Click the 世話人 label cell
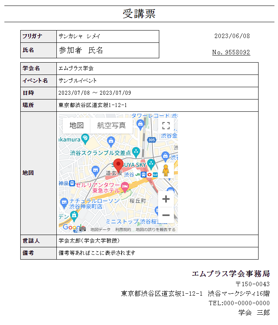 (x=39, y=241)
